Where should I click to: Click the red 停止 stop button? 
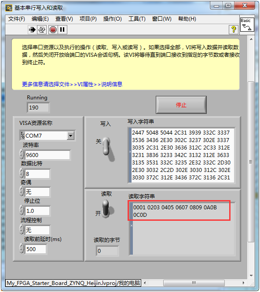click(181, 105)
